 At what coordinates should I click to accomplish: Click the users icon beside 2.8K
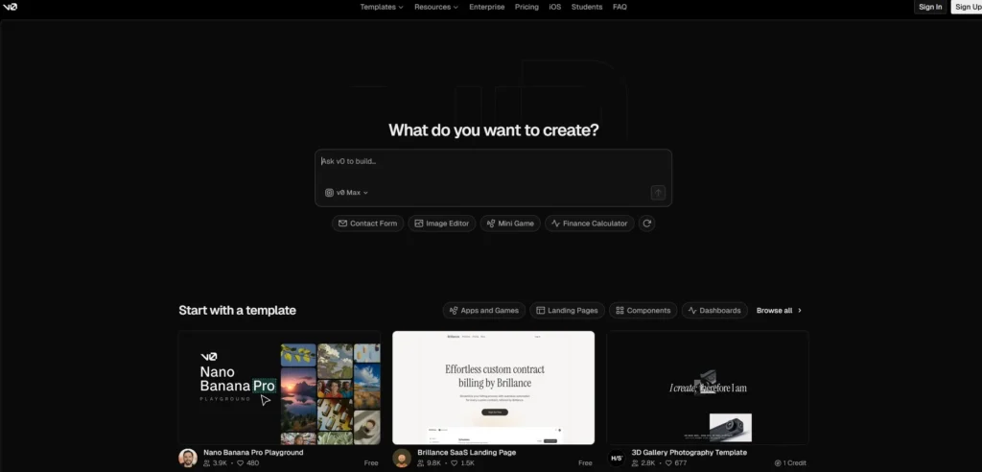(636, 463)
